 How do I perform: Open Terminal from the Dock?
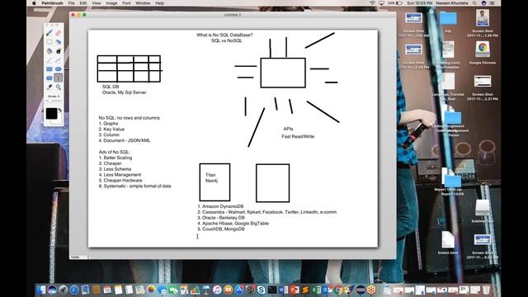coord(271,290)
